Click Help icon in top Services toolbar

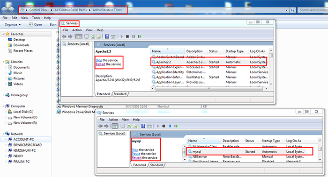click(x=107, y=36)
